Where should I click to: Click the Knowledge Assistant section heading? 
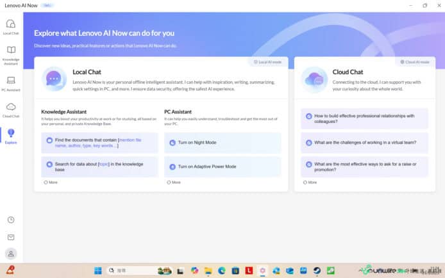click(x=64, y=111)
